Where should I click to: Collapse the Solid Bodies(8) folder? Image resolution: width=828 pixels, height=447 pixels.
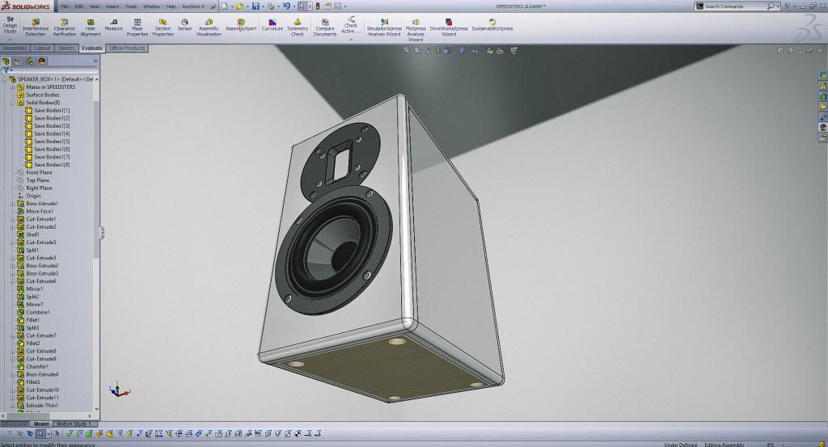click(x=13, y=103)
